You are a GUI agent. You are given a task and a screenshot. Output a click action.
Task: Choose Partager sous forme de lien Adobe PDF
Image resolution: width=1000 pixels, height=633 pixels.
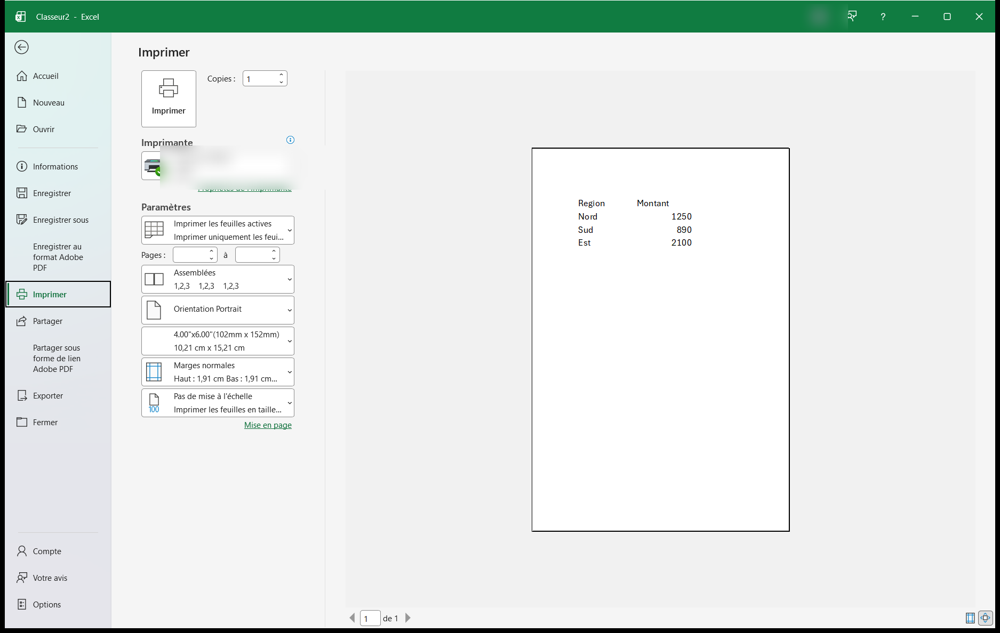pyautogui.click(x=58, y=359)
